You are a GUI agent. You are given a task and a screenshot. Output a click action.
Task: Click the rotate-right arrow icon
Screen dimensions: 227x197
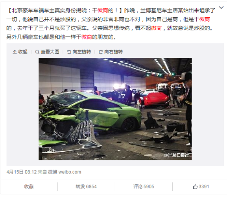[x=101, y=52]
